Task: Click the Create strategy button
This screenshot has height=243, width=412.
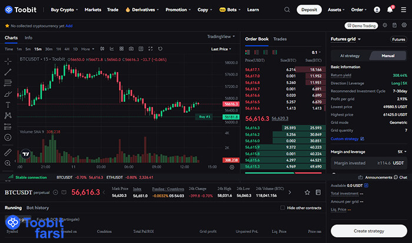Action: coord(368,230)
